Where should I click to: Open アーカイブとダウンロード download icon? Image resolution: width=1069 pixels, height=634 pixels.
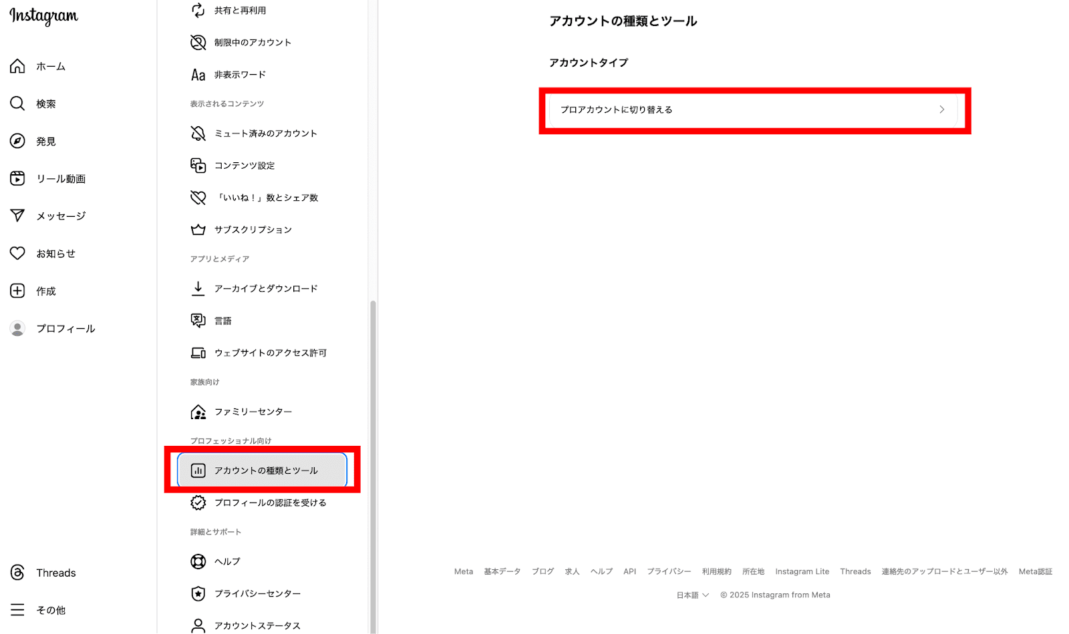click(198, 288)
